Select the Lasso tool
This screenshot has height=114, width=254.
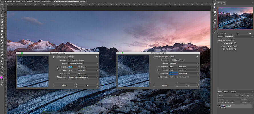point(2,10)
